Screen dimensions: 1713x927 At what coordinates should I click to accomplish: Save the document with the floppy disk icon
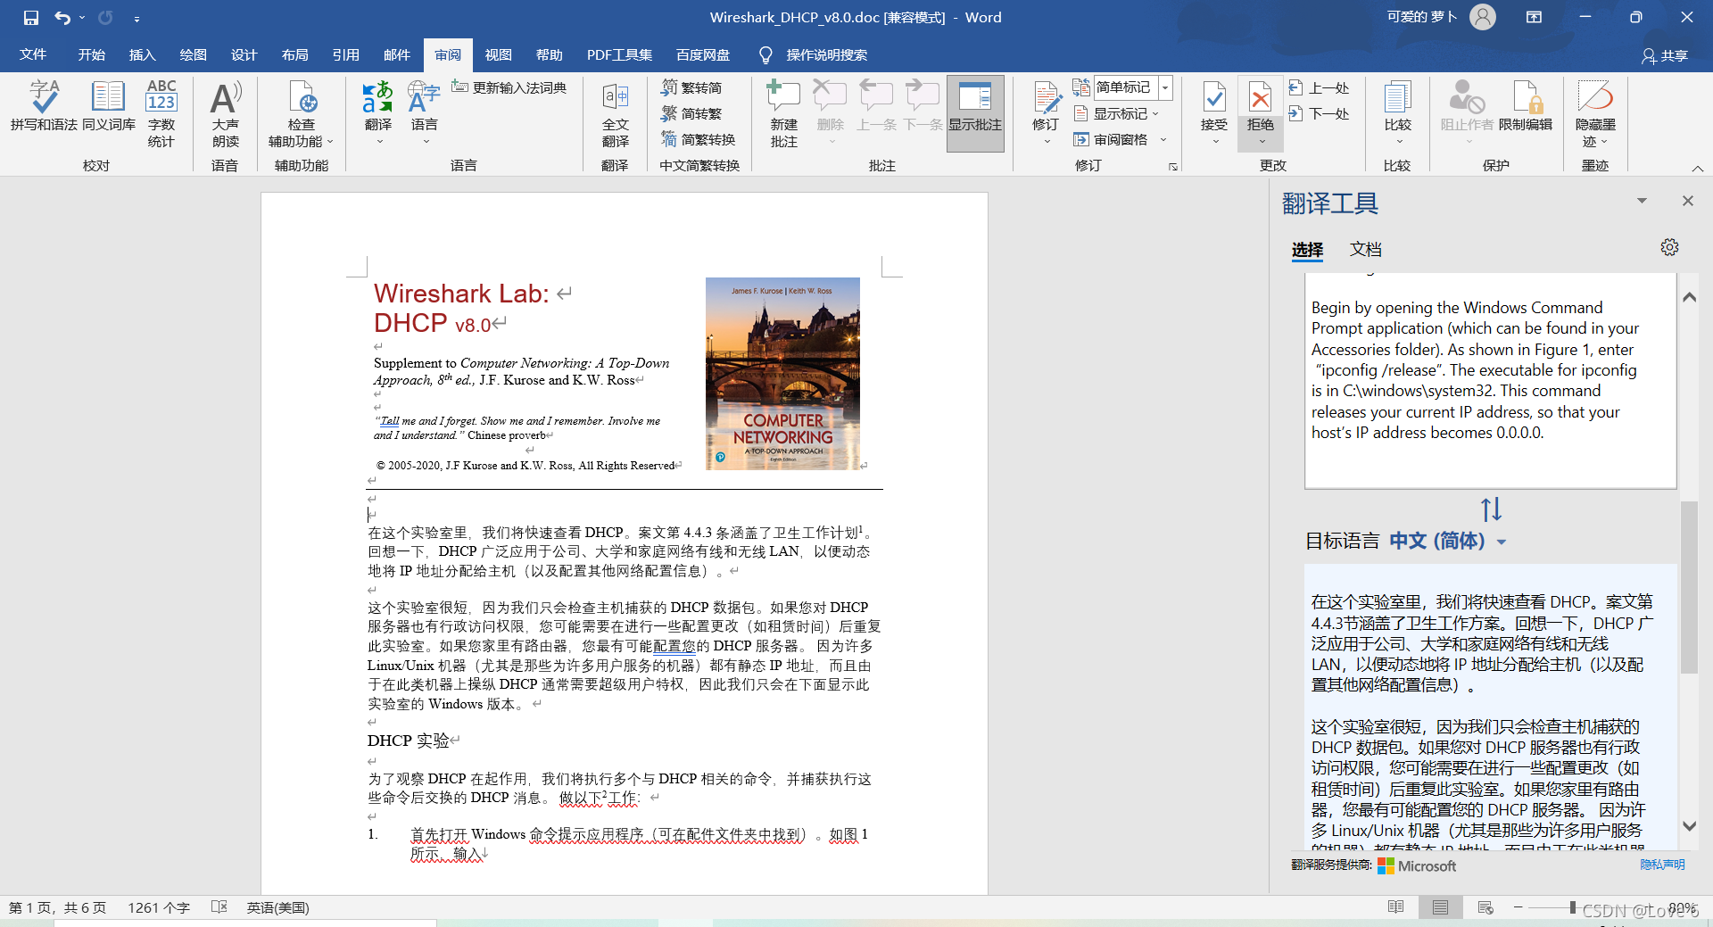click(x=31, y=18)
